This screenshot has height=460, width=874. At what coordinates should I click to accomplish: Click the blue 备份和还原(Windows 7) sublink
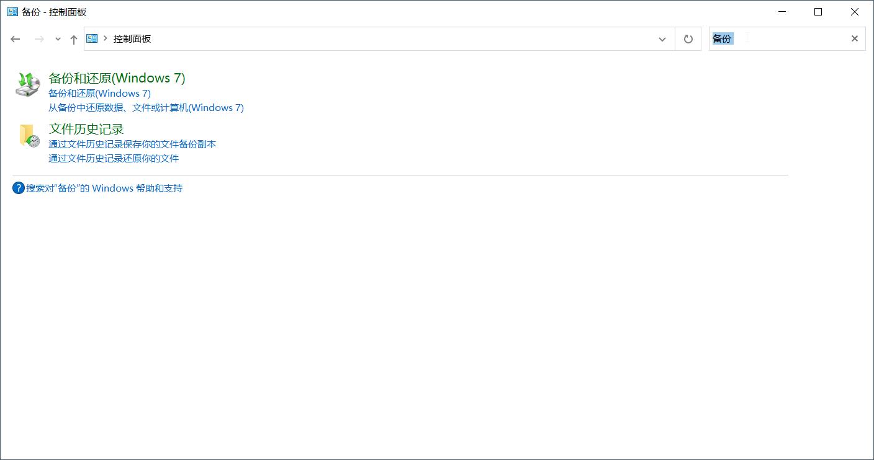click(x=99, y=94)
